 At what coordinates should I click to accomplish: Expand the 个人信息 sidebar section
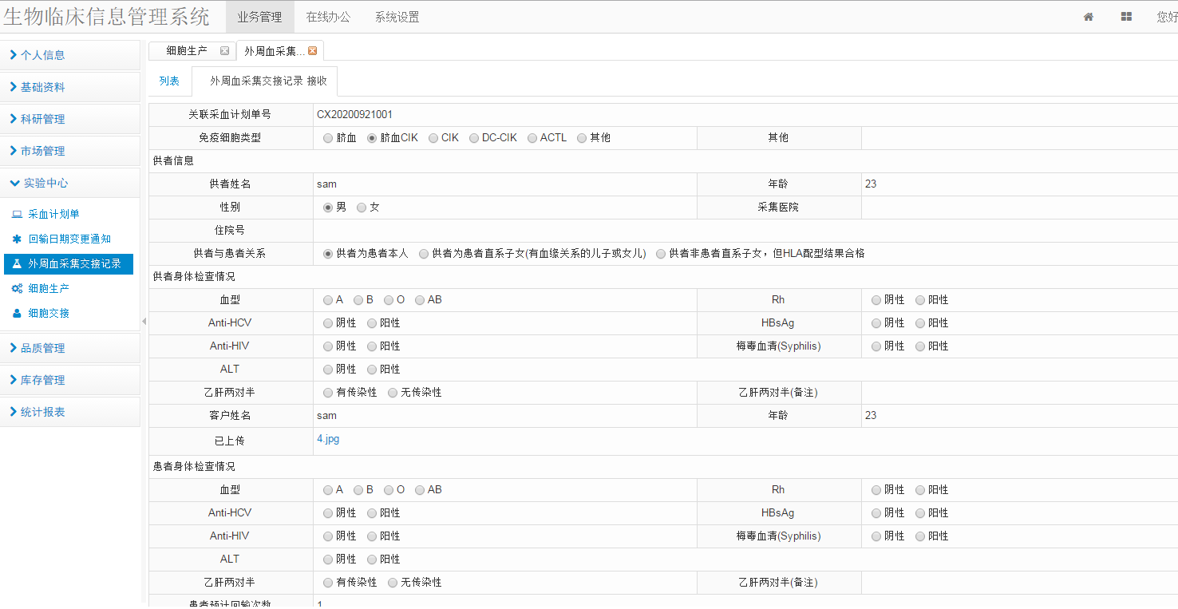click(x=70, y=55)
